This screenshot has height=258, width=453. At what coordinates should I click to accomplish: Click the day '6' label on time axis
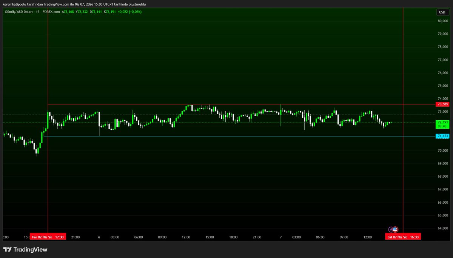99,237
